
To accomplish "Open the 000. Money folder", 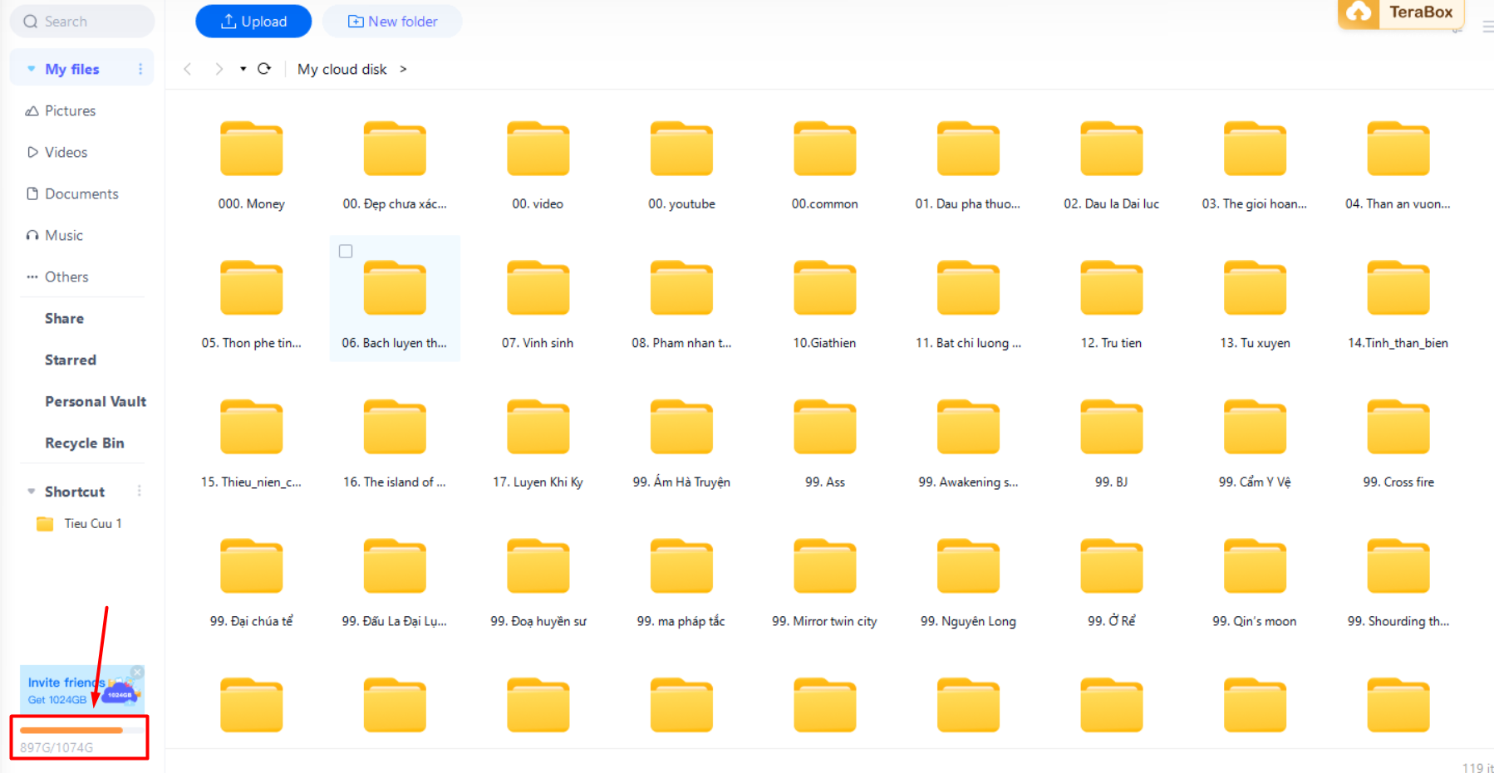I will (x=251, y=150).
